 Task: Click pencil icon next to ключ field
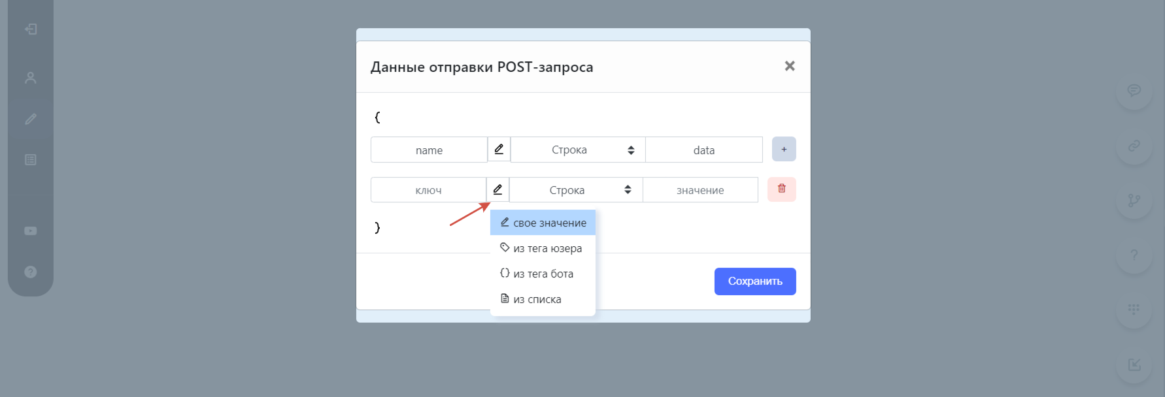498,190
